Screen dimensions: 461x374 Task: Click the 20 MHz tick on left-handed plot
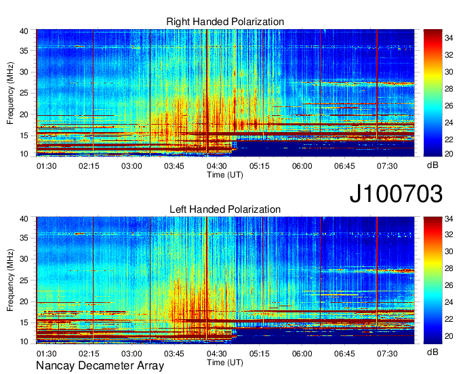coord(24,302)
